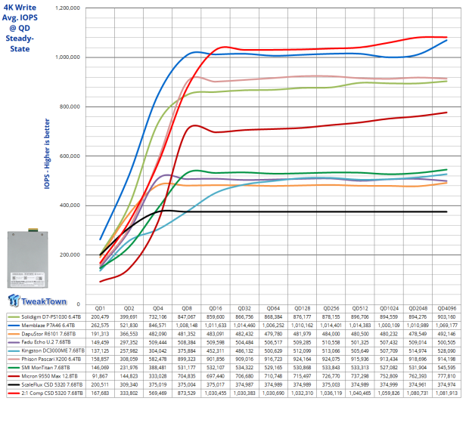Click ScaleFlux QD4 value 375,019
The height and width of the screenshot is (429, 469).
click(158, 384)
